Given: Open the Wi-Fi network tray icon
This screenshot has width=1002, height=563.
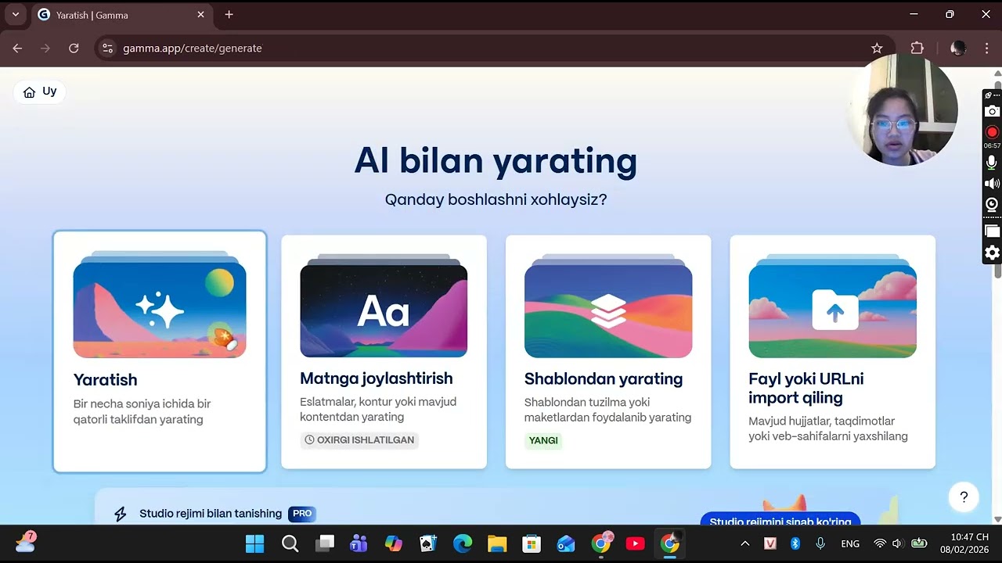Looking at the screenshot, I should point(880,543).
